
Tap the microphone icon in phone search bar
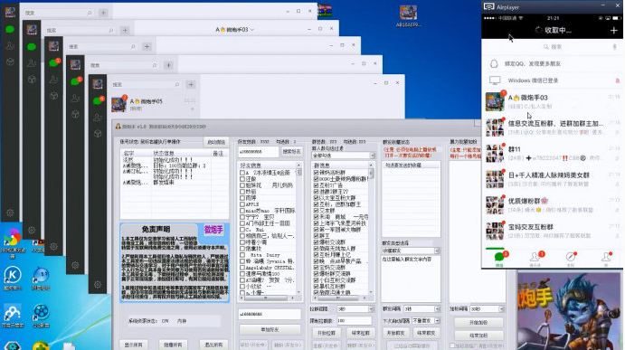pyautogui.click(x=614, y=47)
